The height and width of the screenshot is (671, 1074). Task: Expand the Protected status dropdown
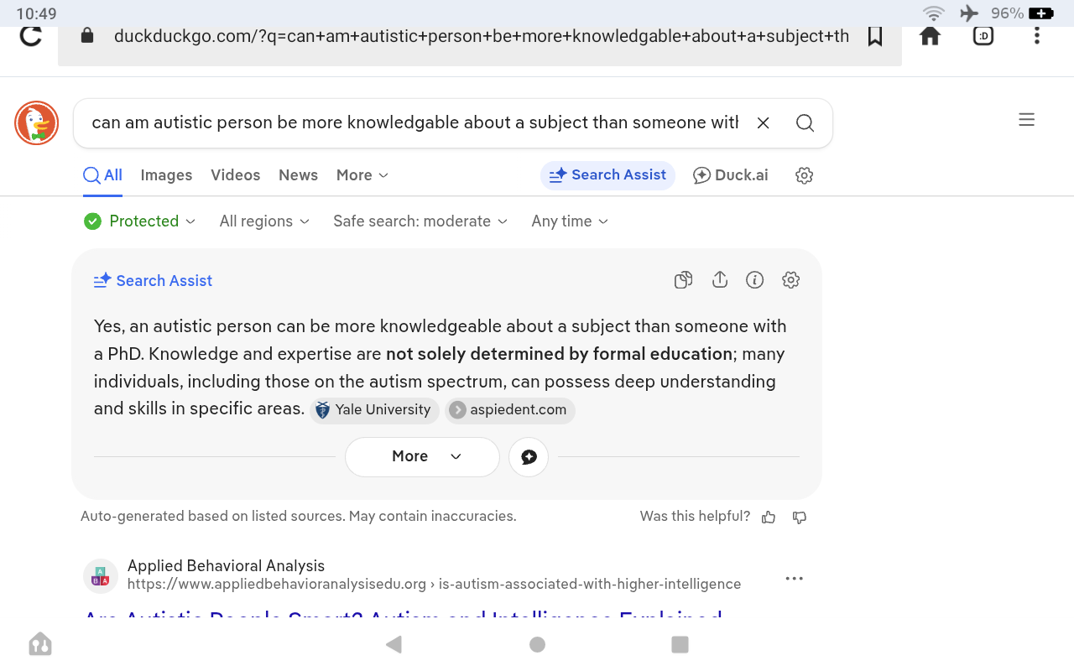[x=139, y=221]
